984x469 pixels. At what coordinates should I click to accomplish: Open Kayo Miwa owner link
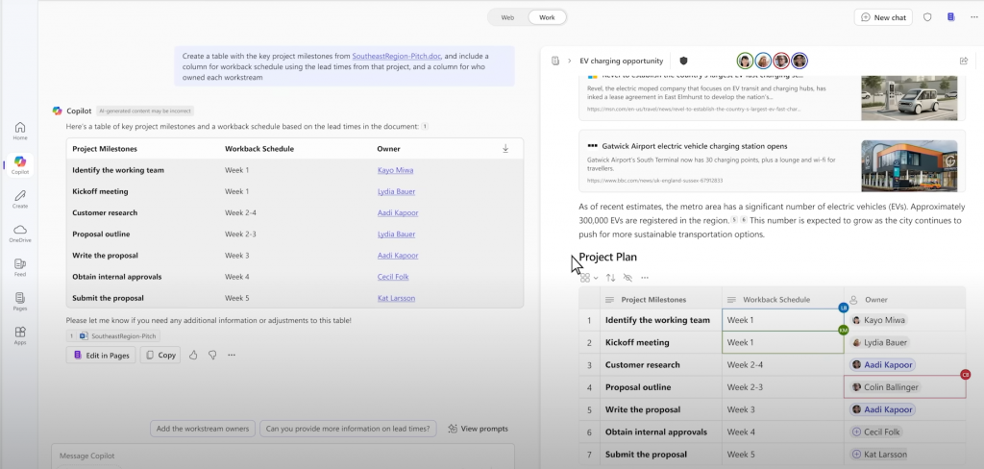pyautogui.click(x=395, y=170)
